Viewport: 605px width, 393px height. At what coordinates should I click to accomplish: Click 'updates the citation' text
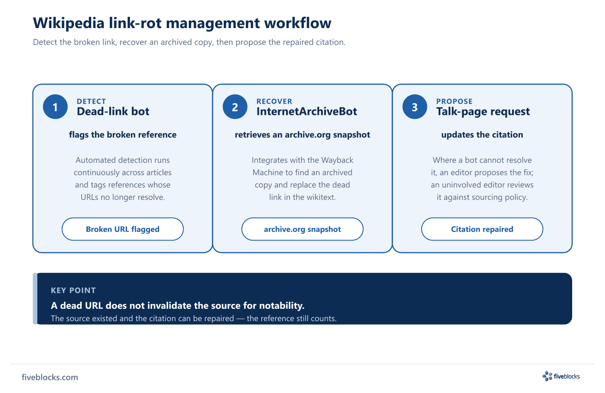(x=482, y=135)
